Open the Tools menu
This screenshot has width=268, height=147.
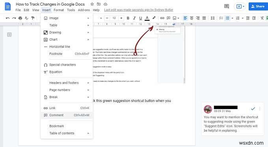tap(71, 10)
